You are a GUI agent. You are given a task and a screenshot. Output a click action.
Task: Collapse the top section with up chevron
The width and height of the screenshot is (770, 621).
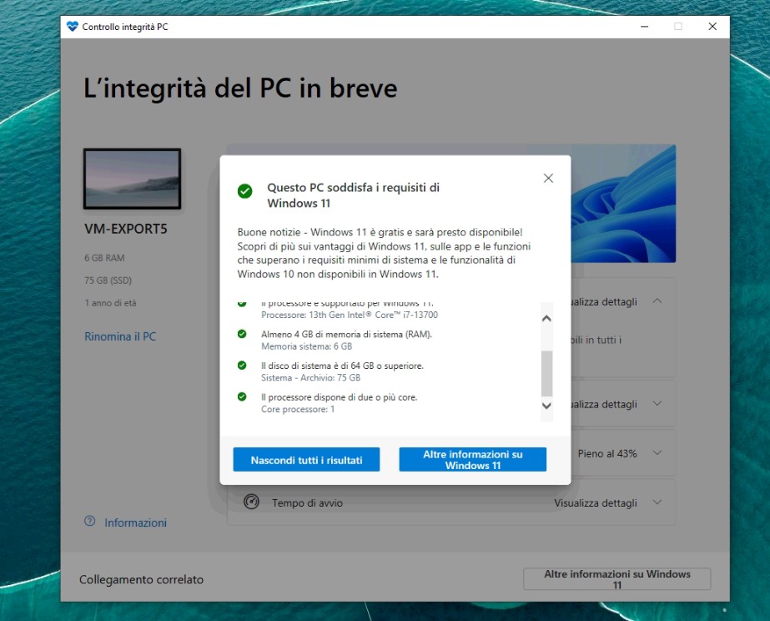657,301
